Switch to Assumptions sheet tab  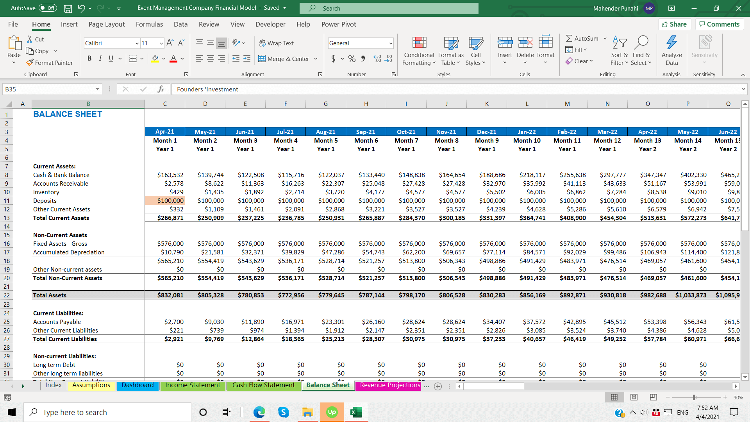coord(91,385)
